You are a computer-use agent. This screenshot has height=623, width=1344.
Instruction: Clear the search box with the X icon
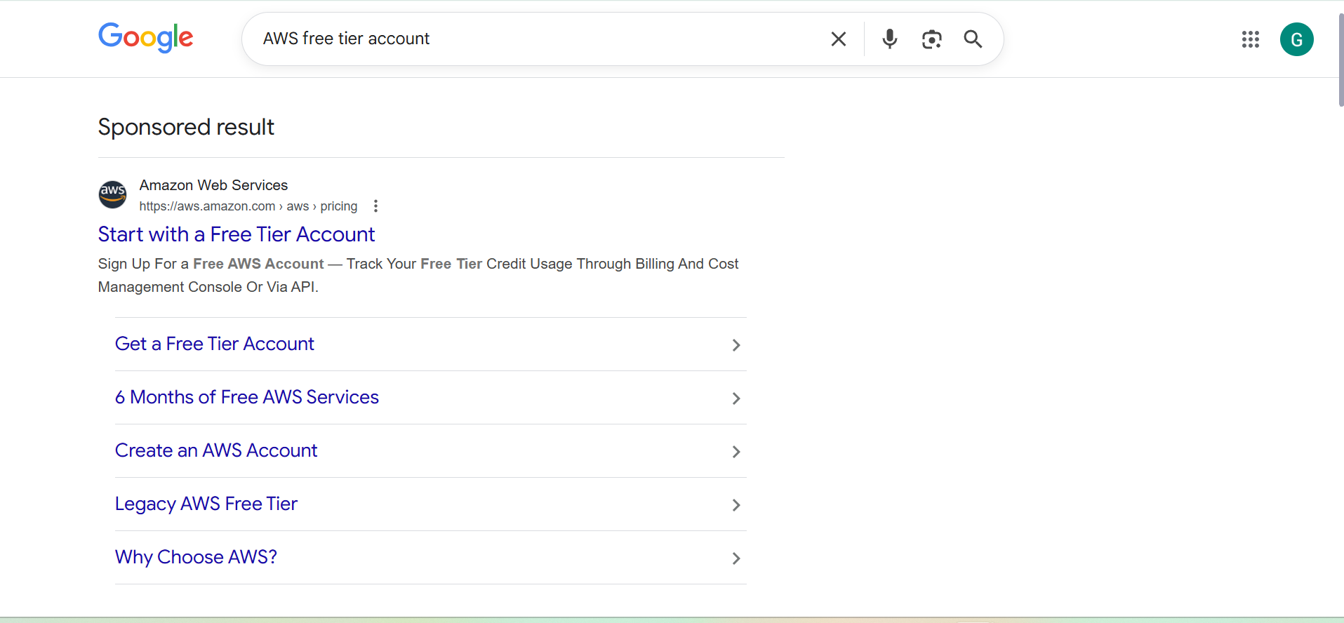click(x=839, y=39)
